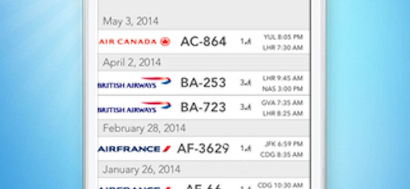Open the Air Canada AC-864 flight row

pyautogui.click(x=204, y=42)
